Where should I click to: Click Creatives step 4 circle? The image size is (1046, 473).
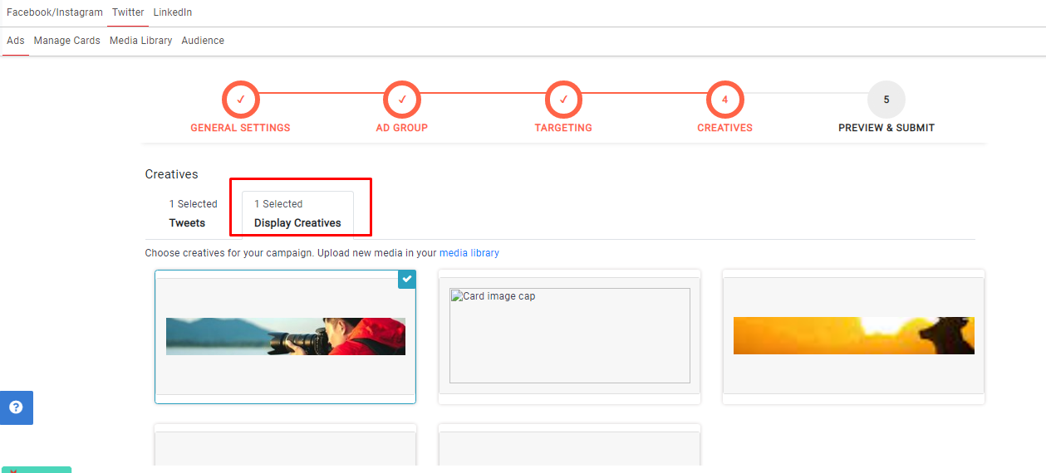coord(724,100)
